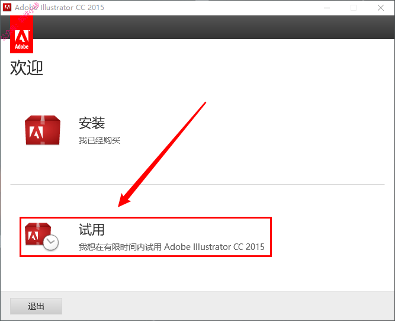Screen dimensions: 395x321
Task: Choose the 试用 (Trial) heading
Action: 92,230
